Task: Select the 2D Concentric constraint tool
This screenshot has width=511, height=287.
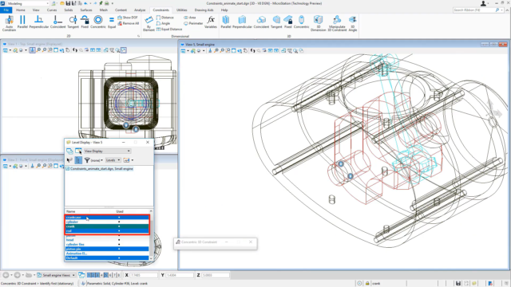Action: [98, 22]
